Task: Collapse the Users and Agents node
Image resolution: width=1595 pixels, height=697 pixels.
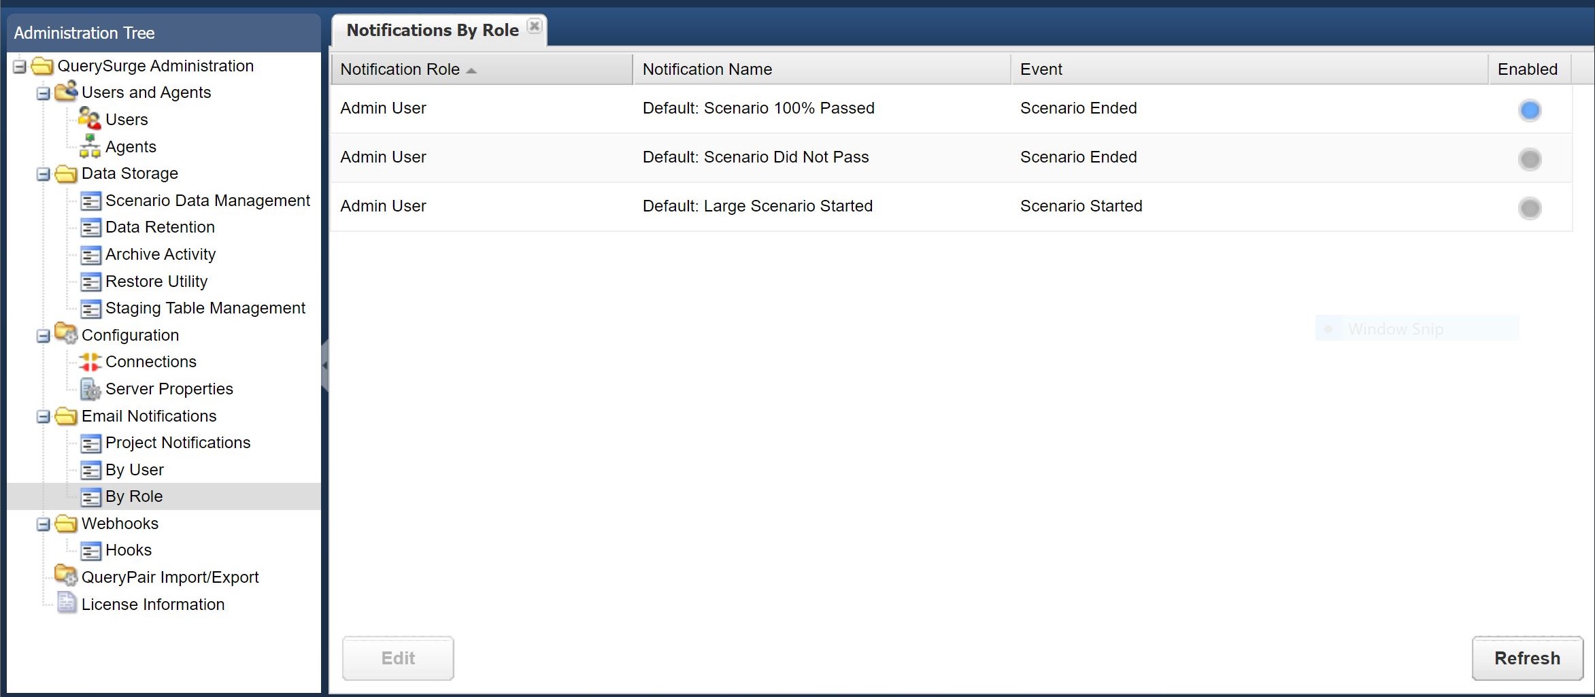Action: (x=43, y=93)
